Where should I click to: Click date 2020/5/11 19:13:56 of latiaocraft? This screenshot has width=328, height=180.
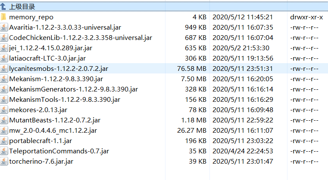[243, 58]
